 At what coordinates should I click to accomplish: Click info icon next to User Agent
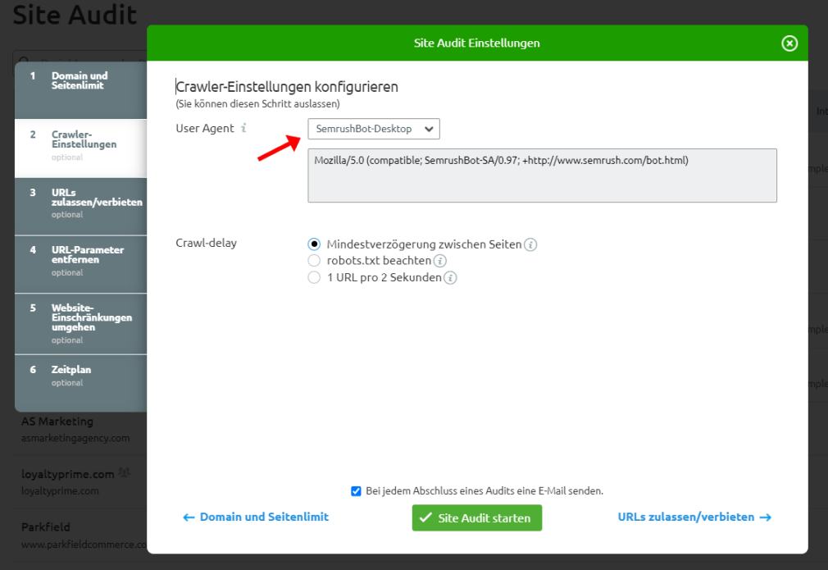point(244,129)
